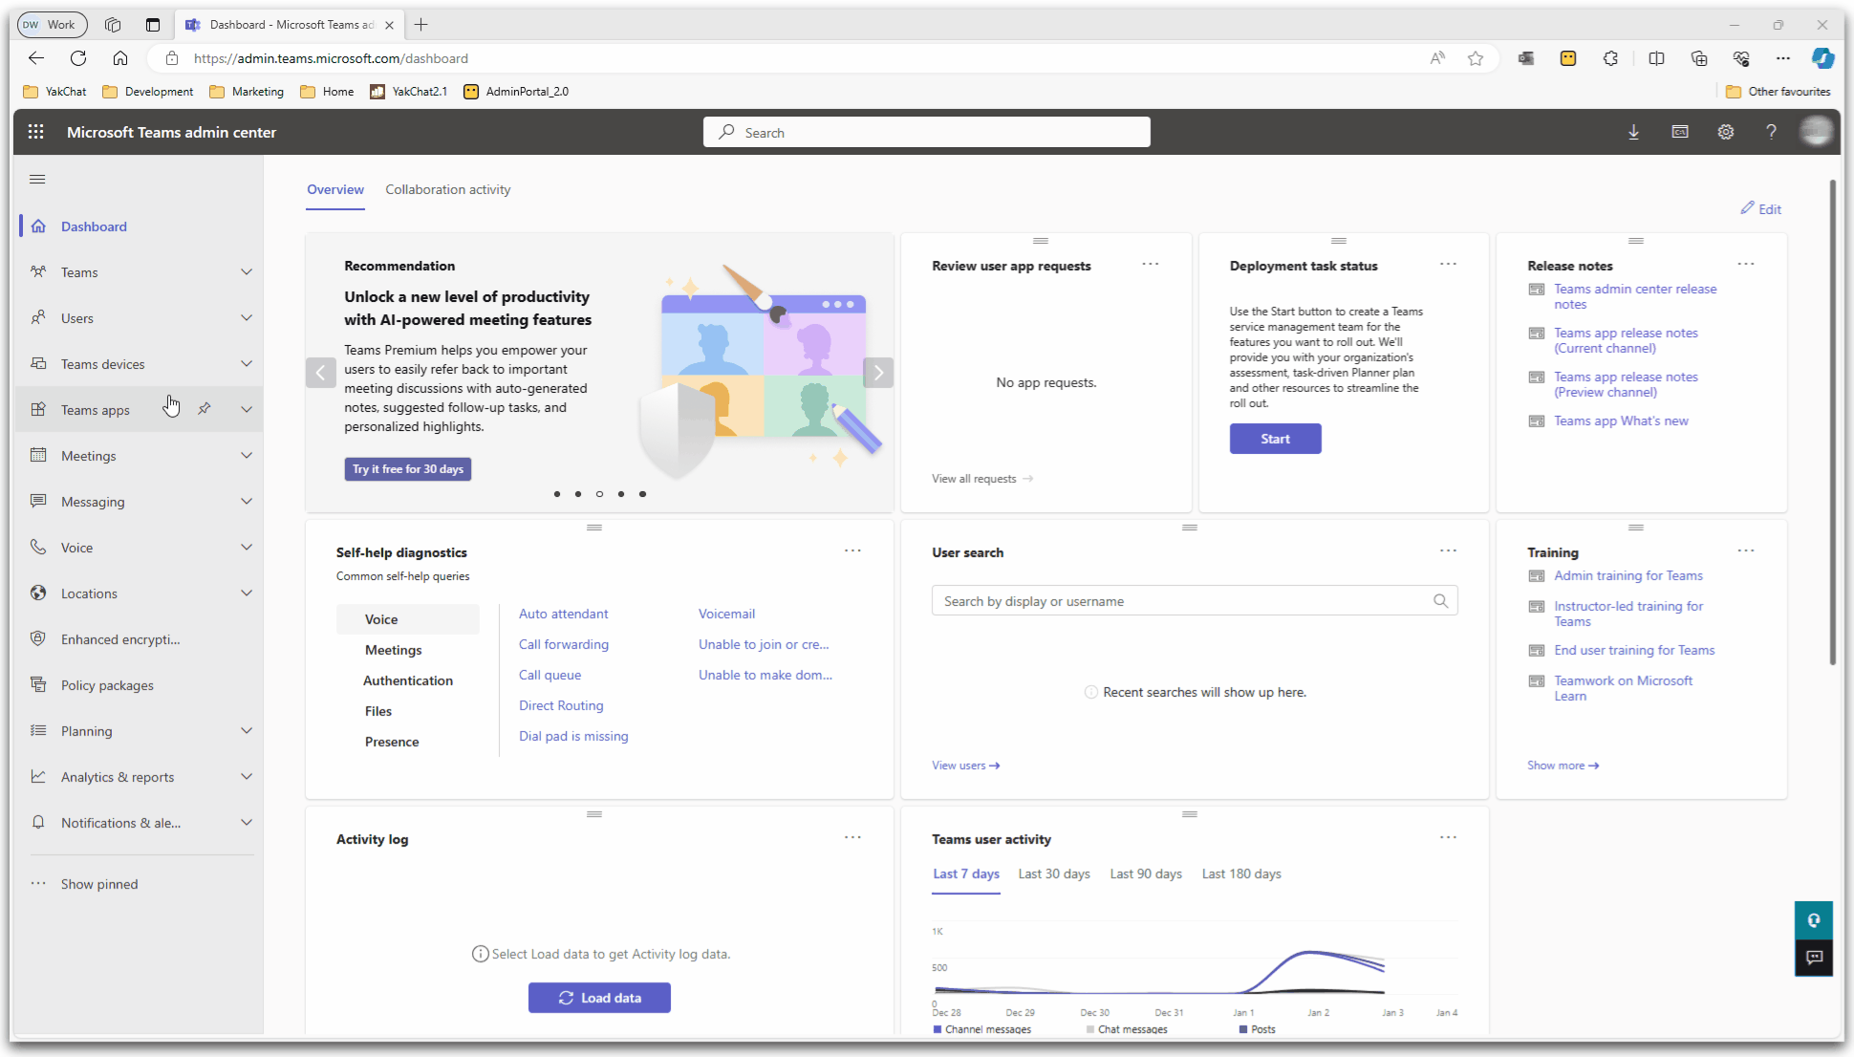
Task: Expand the Locations chevron
Action: pyautogui.click(x=247, y=593)
